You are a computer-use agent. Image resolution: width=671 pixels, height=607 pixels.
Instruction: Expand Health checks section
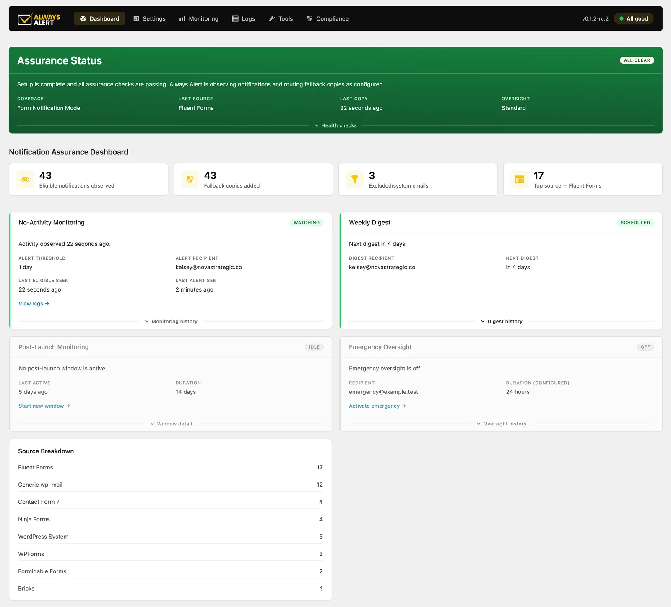335,125
